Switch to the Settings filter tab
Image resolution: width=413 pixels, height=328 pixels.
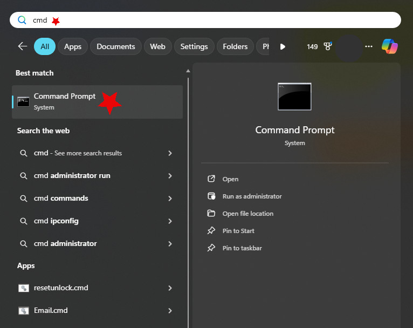tap(194, 46)
